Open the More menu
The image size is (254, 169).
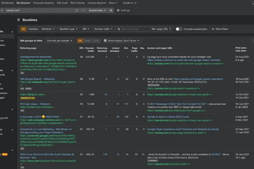point(113,3)
